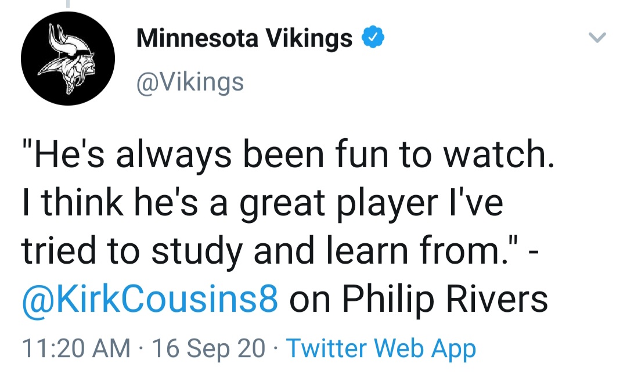
Task: Click the word "watch." in the tweet
Action: pyautogui.click(x=499, y=154)
